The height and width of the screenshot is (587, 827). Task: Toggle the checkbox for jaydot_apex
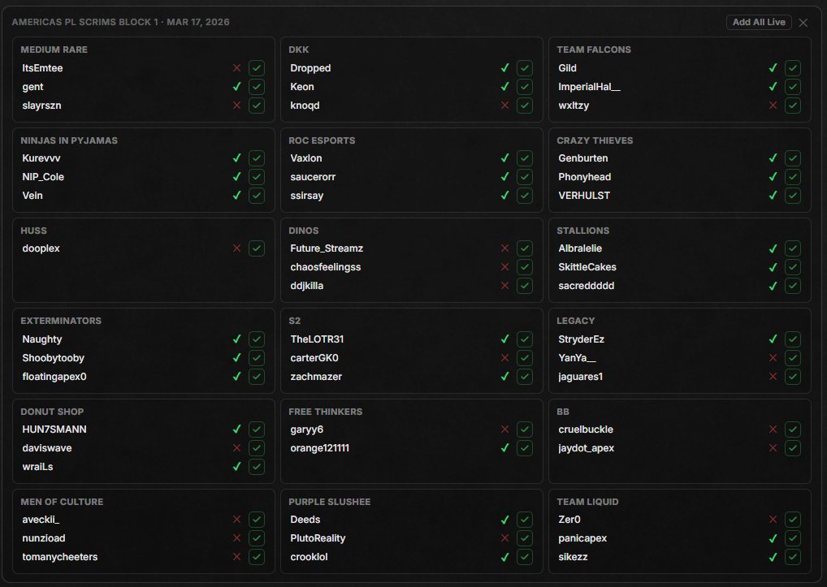click(792, 448)
